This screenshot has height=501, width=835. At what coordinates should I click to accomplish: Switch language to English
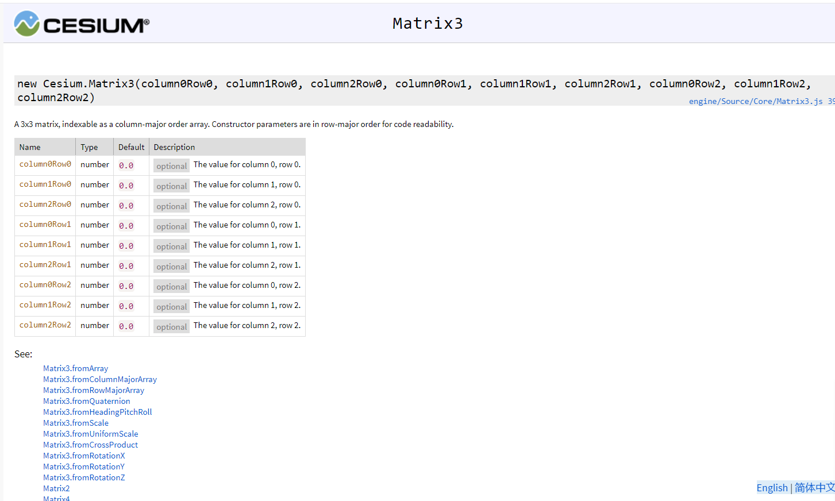(772, 488)
